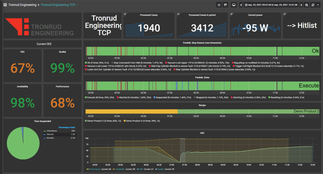
Task: Shift time range forward with right arrow
Action: [301, 5]
